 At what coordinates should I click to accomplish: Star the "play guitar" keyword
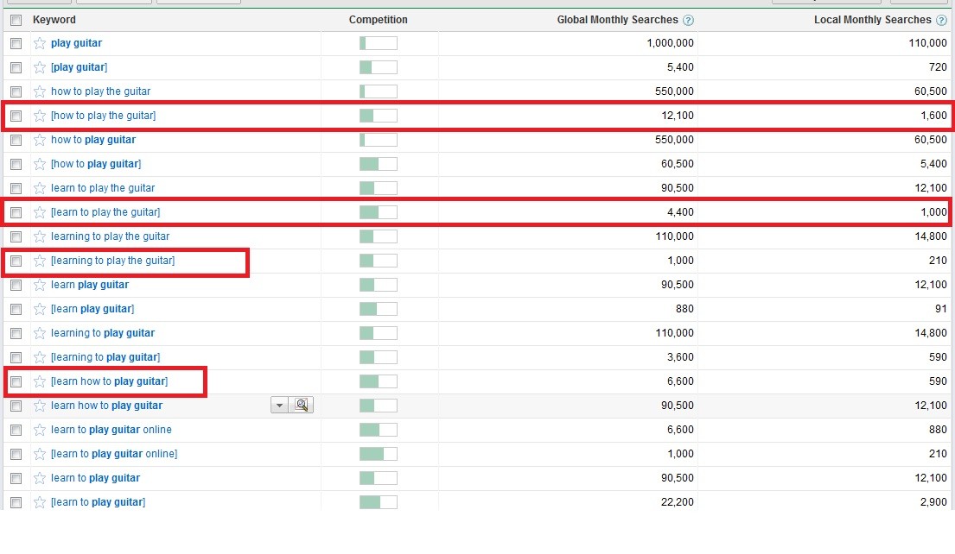point(39,43)
